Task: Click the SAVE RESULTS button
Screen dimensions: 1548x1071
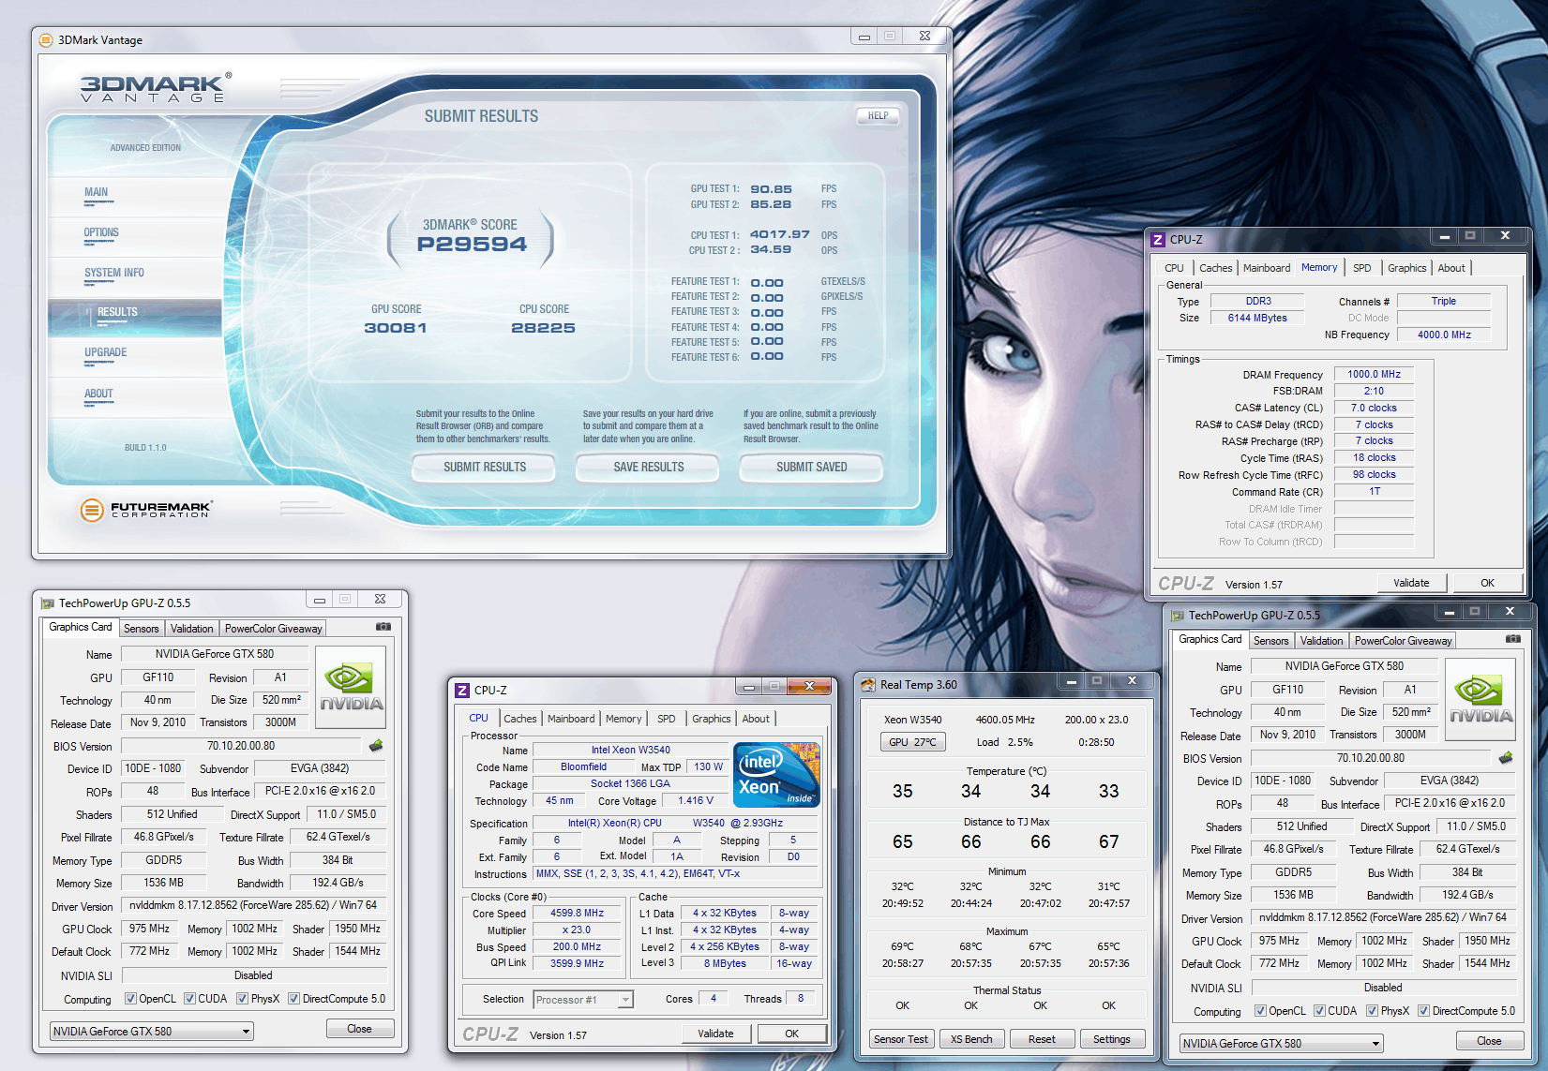Action: (649, 467)
